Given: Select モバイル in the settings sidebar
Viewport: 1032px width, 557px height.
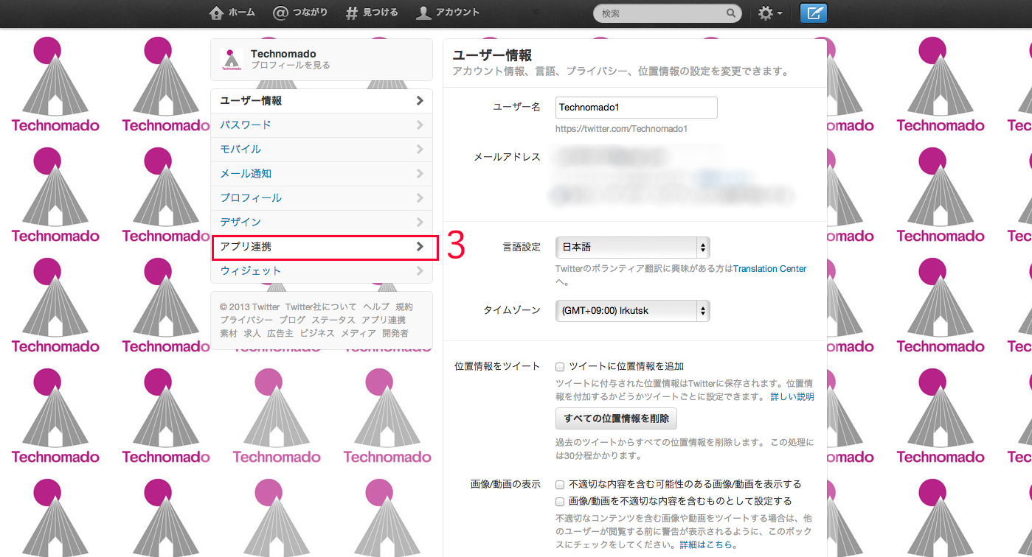Looking at the screenshot, I should coord(322,150).
